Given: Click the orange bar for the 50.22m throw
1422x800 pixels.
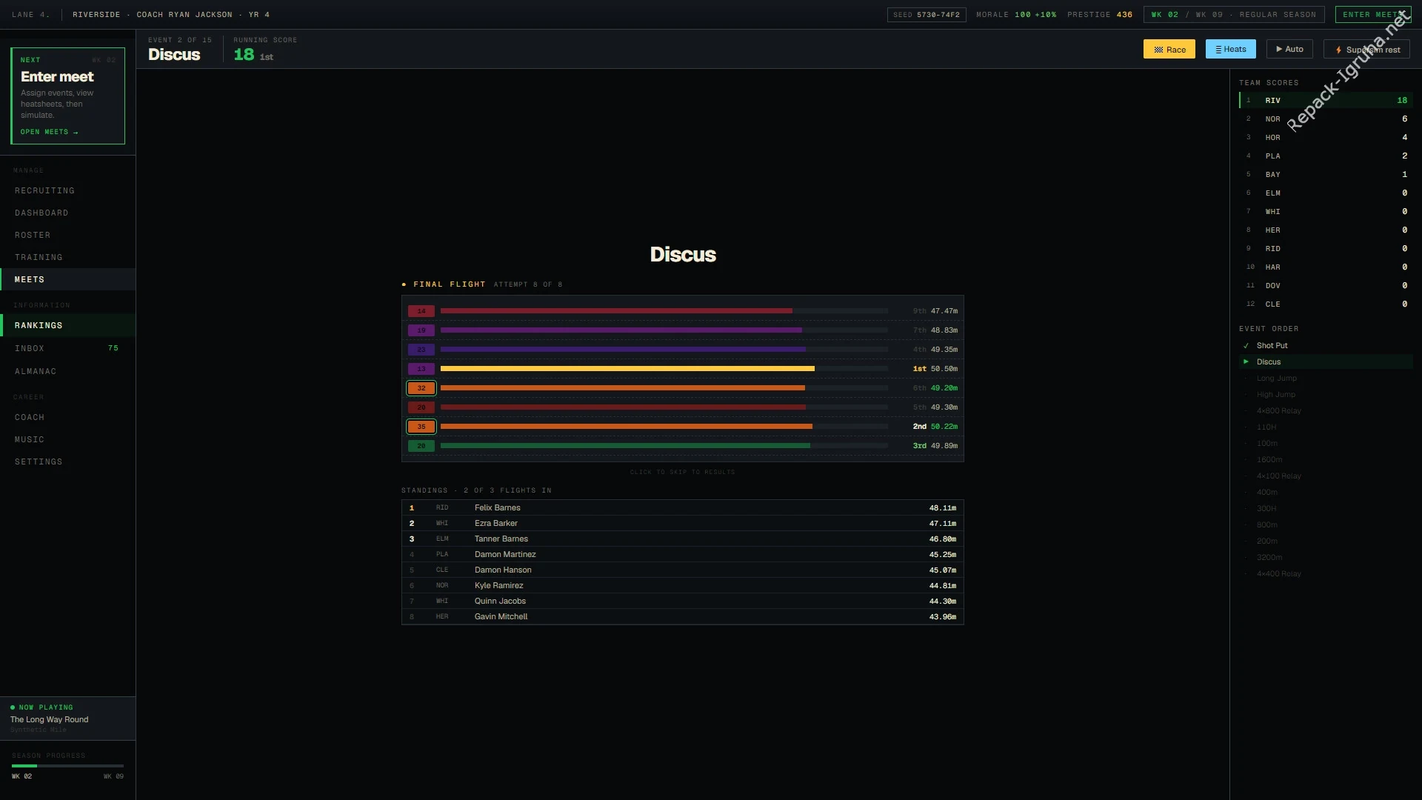Looking at the screenshot, I should tap(627, 427).
